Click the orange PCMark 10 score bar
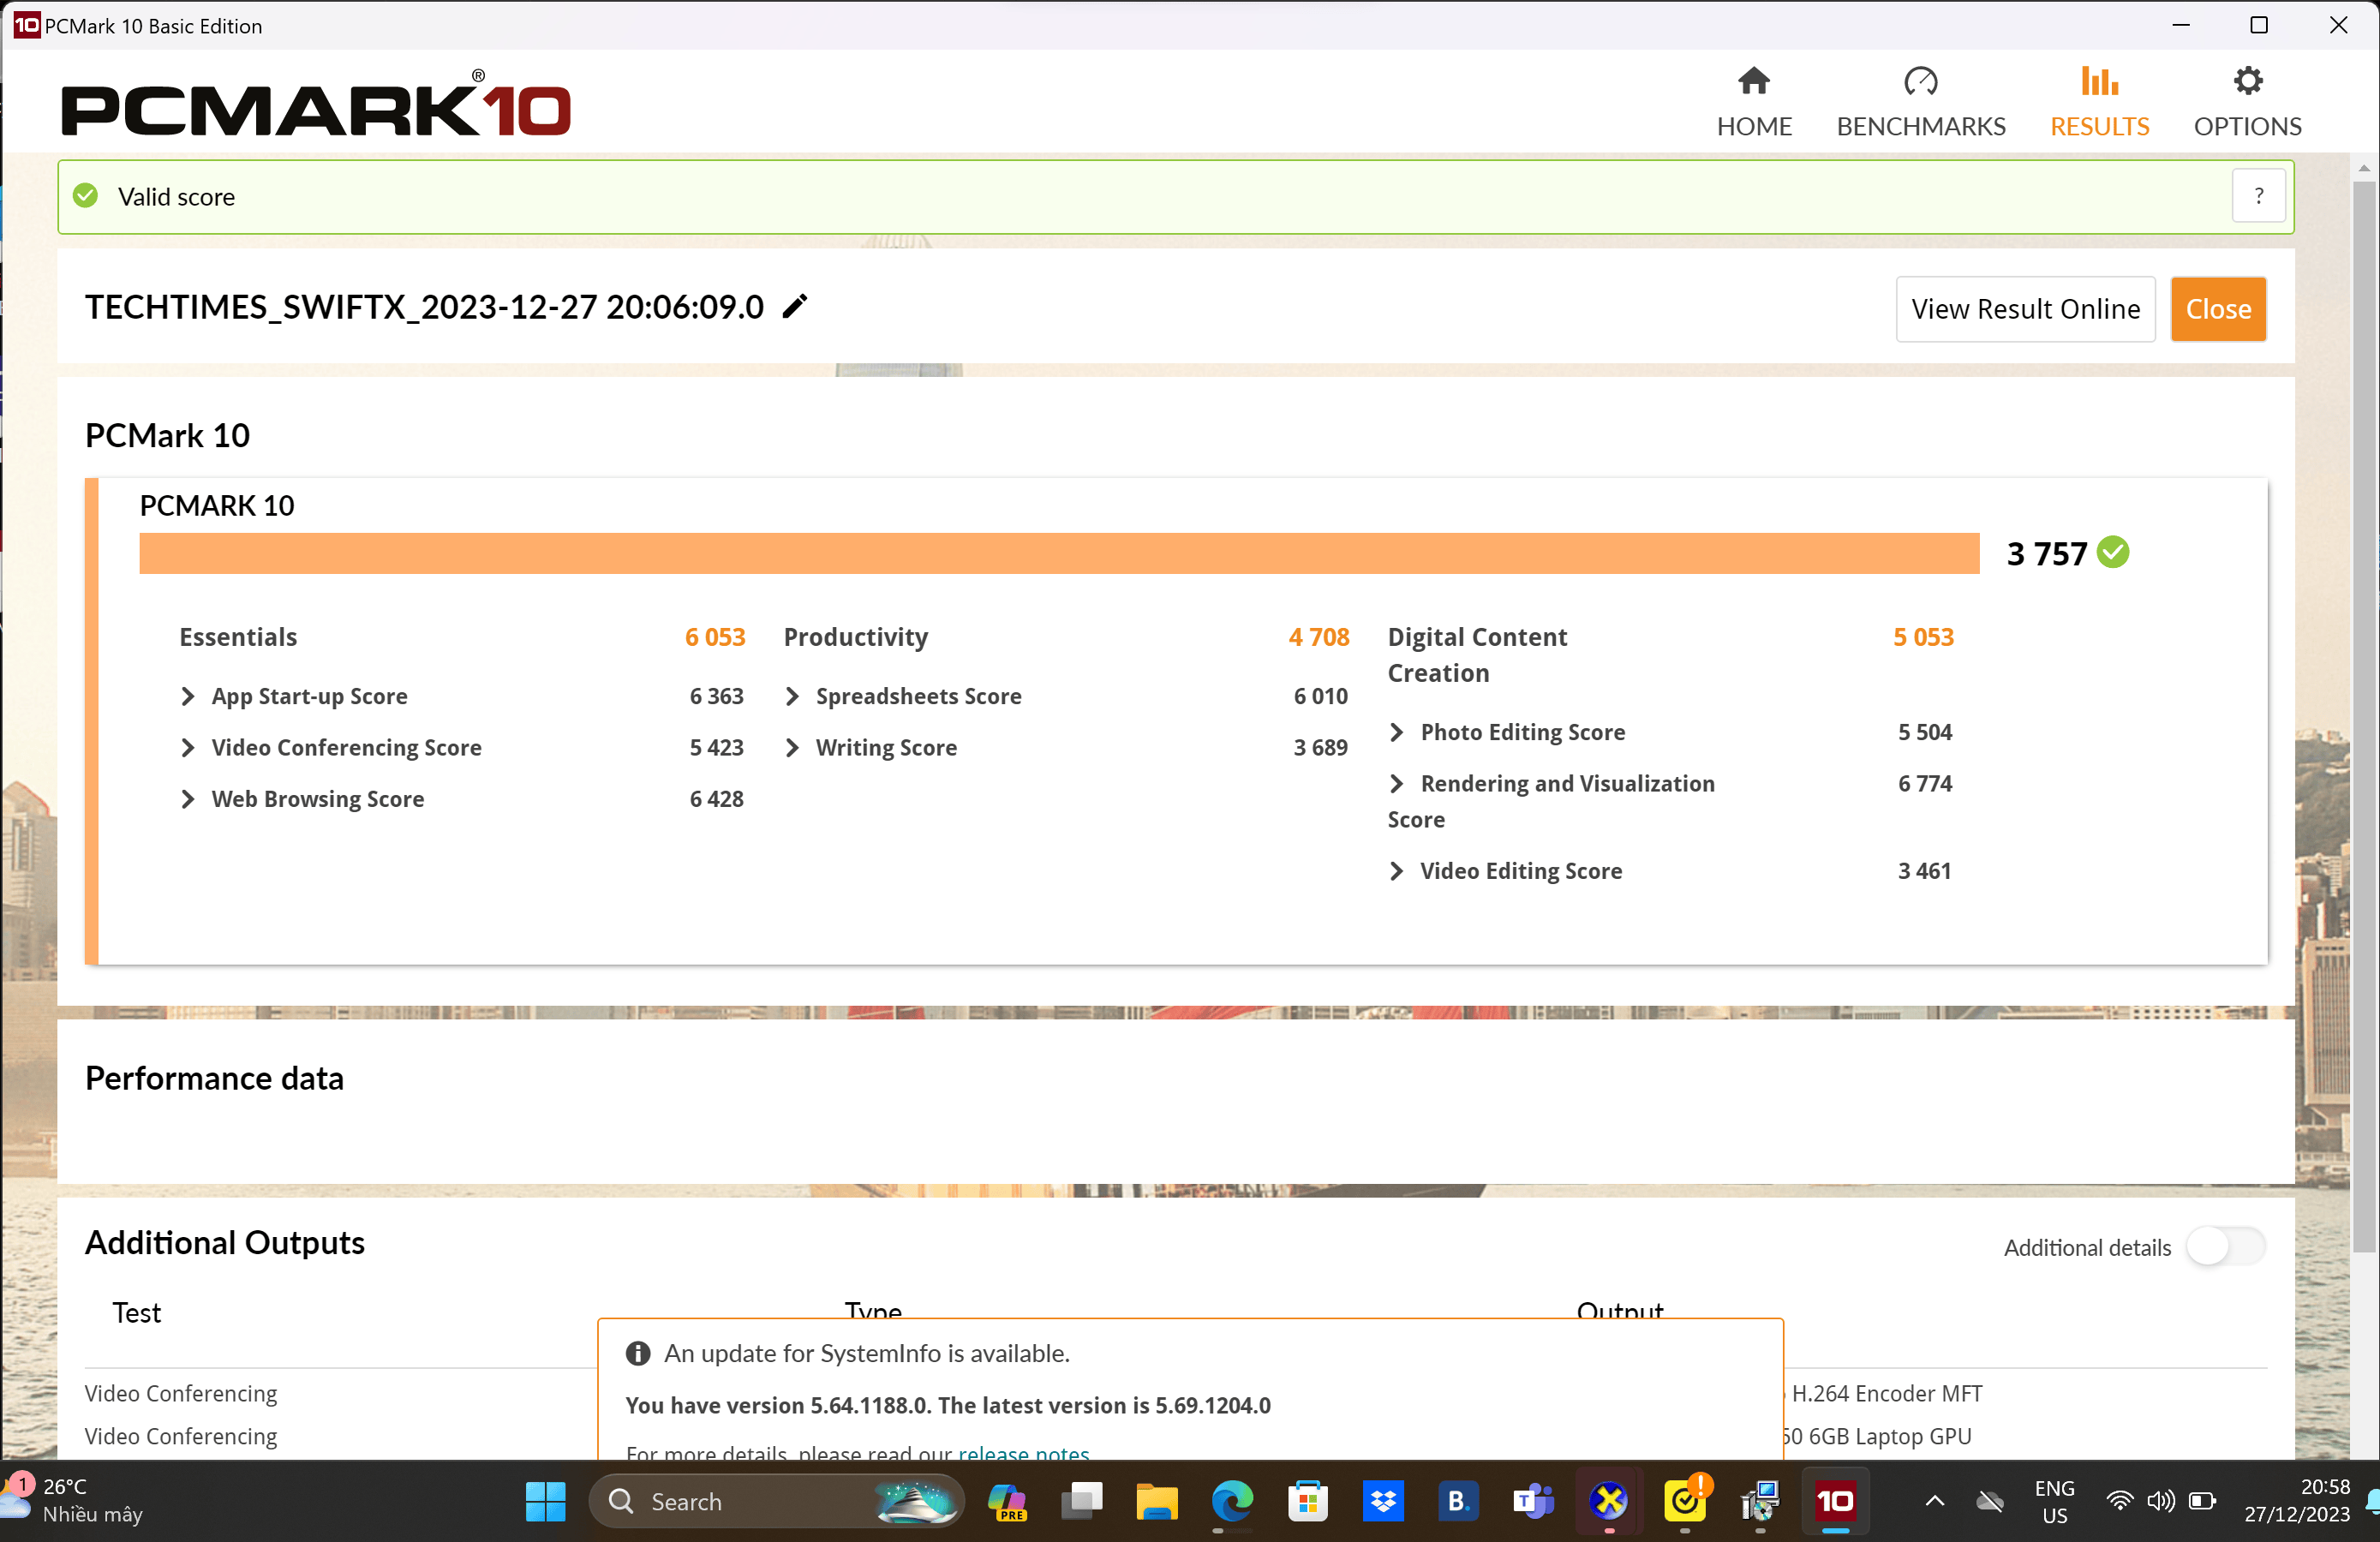The image size is (2380, 1542). point(1059,553)
